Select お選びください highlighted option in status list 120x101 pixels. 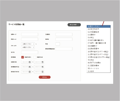point(99,26)
